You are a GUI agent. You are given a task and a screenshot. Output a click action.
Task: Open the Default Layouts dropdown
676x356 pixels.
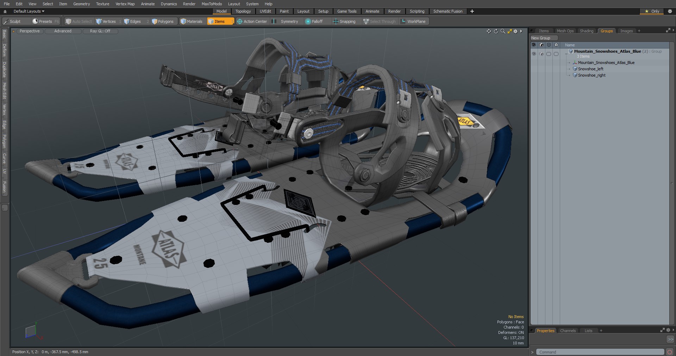coord(29,11)
